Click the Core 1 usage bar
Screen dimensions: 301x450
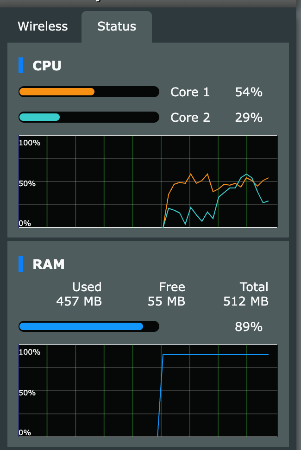click(x=88, y=92)
